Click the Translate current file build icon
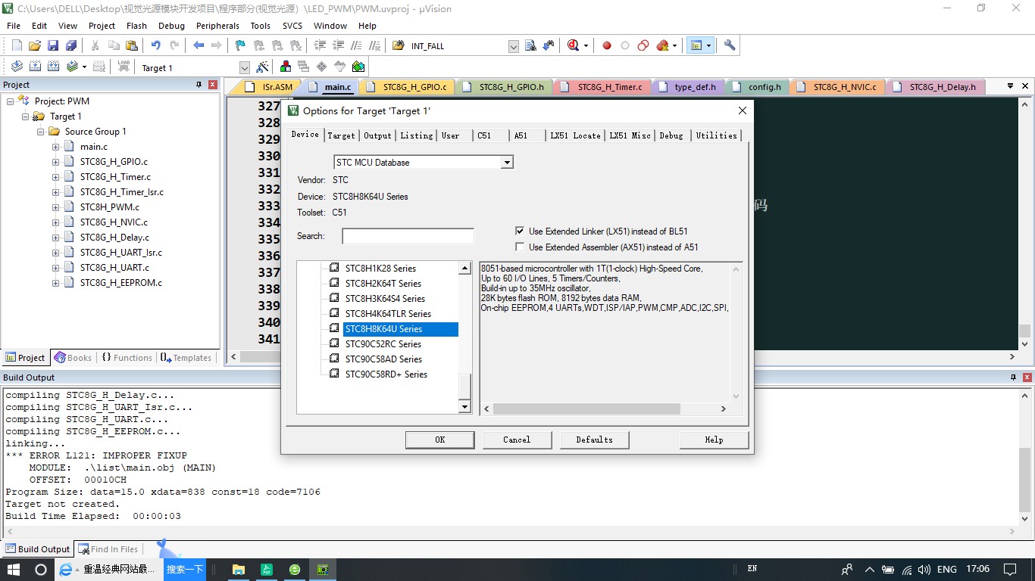 coord(17,67)
